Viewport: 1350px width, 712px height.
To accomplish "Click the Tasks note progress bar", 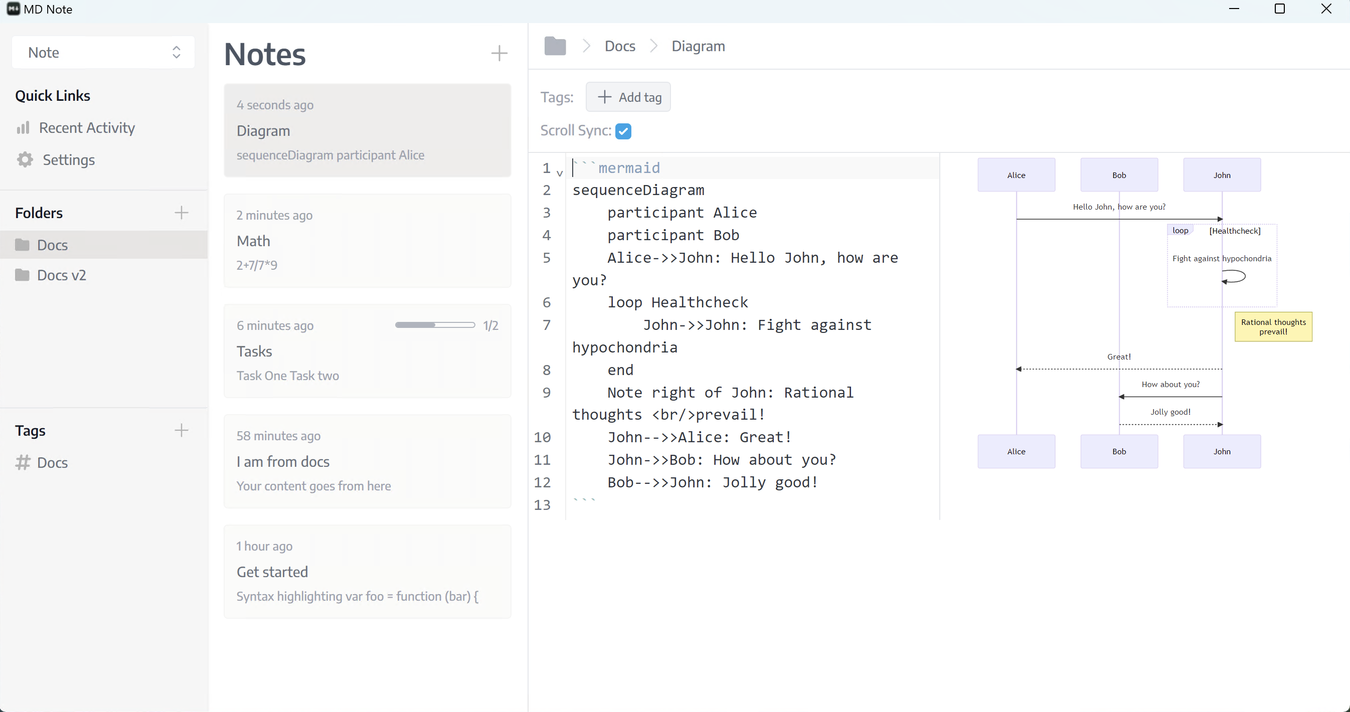I will pyautogui.click(x=434, y=325).
